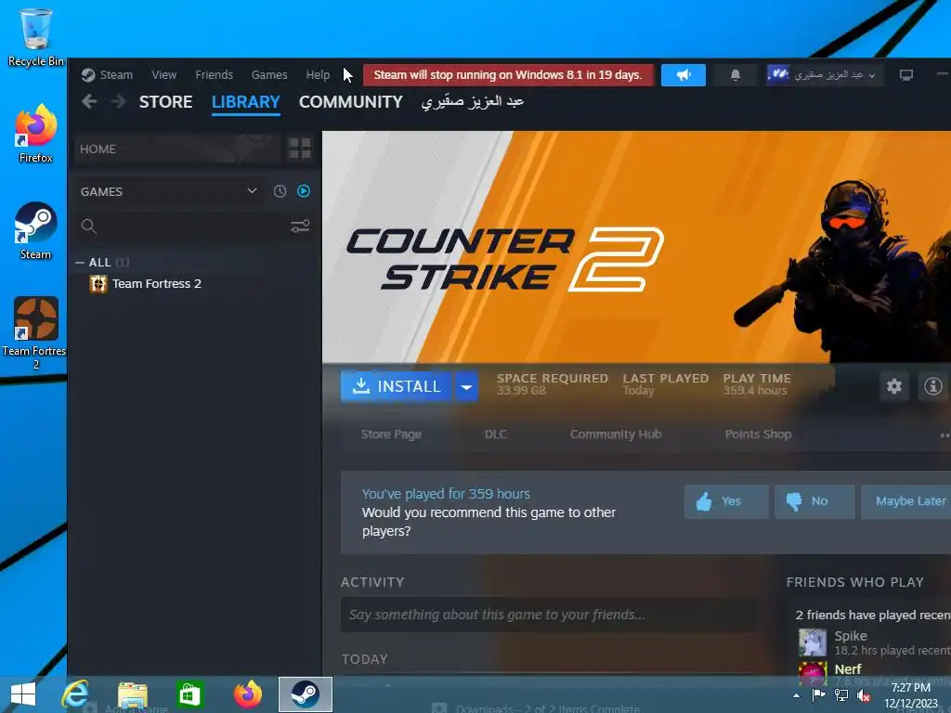
Task: Switch to the LIBRARY tab
Action: coord(245,102)
